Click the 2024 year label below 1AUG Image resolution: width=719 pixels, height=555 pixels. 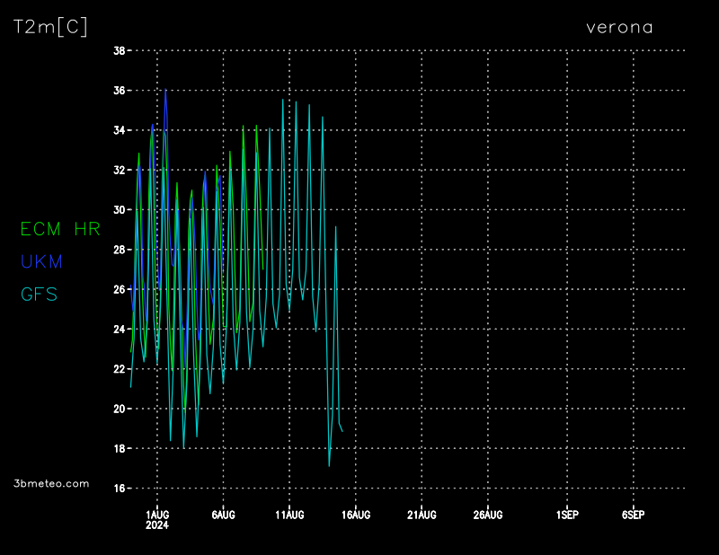(157, 524)
